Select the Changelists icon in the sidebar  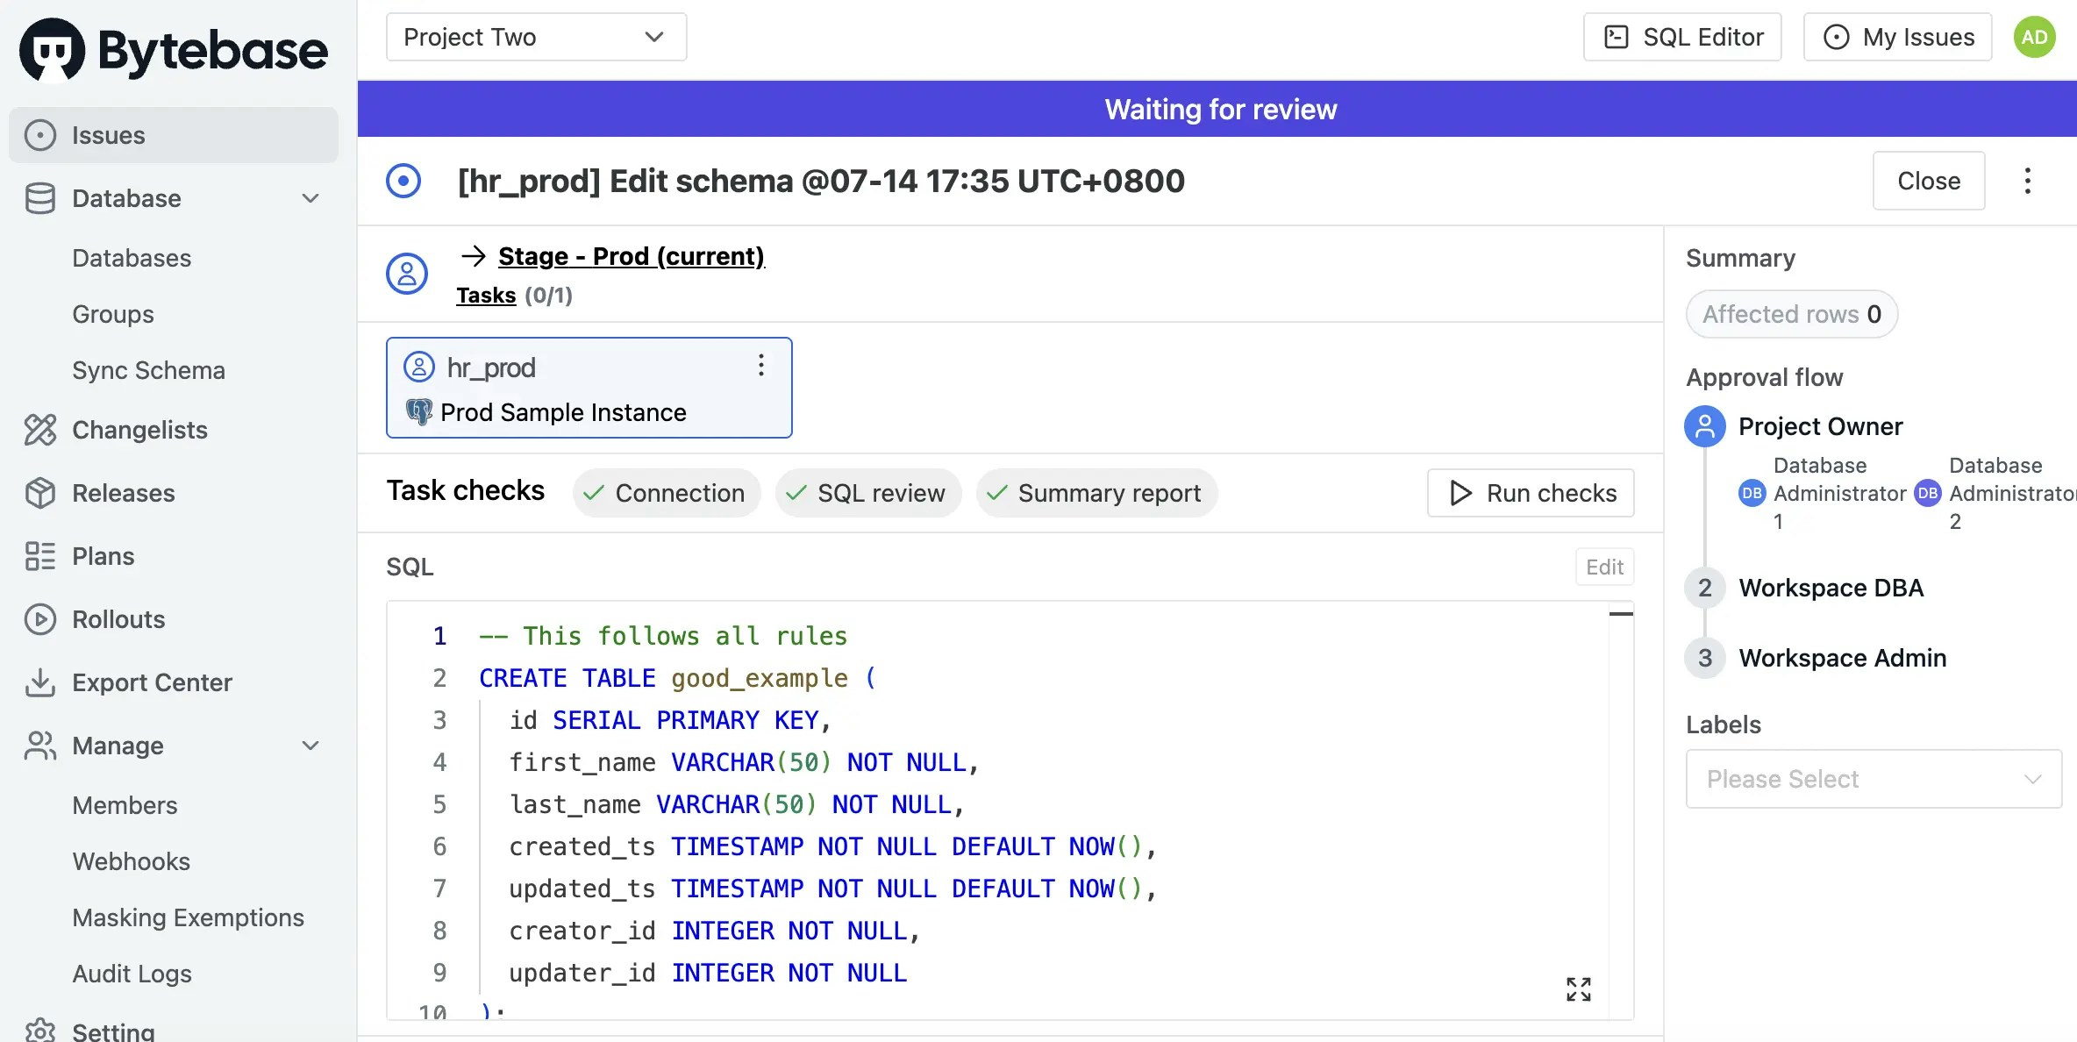coord(39,430)
